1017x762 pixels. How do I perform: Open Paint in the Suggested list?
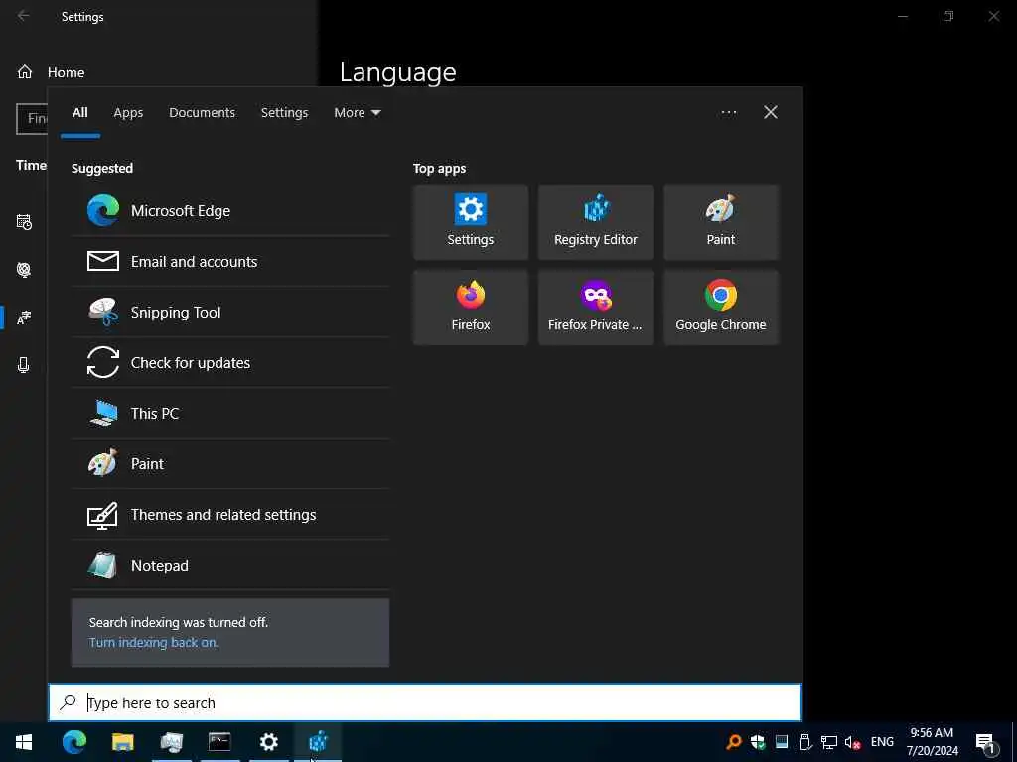[x=230, y=463]
